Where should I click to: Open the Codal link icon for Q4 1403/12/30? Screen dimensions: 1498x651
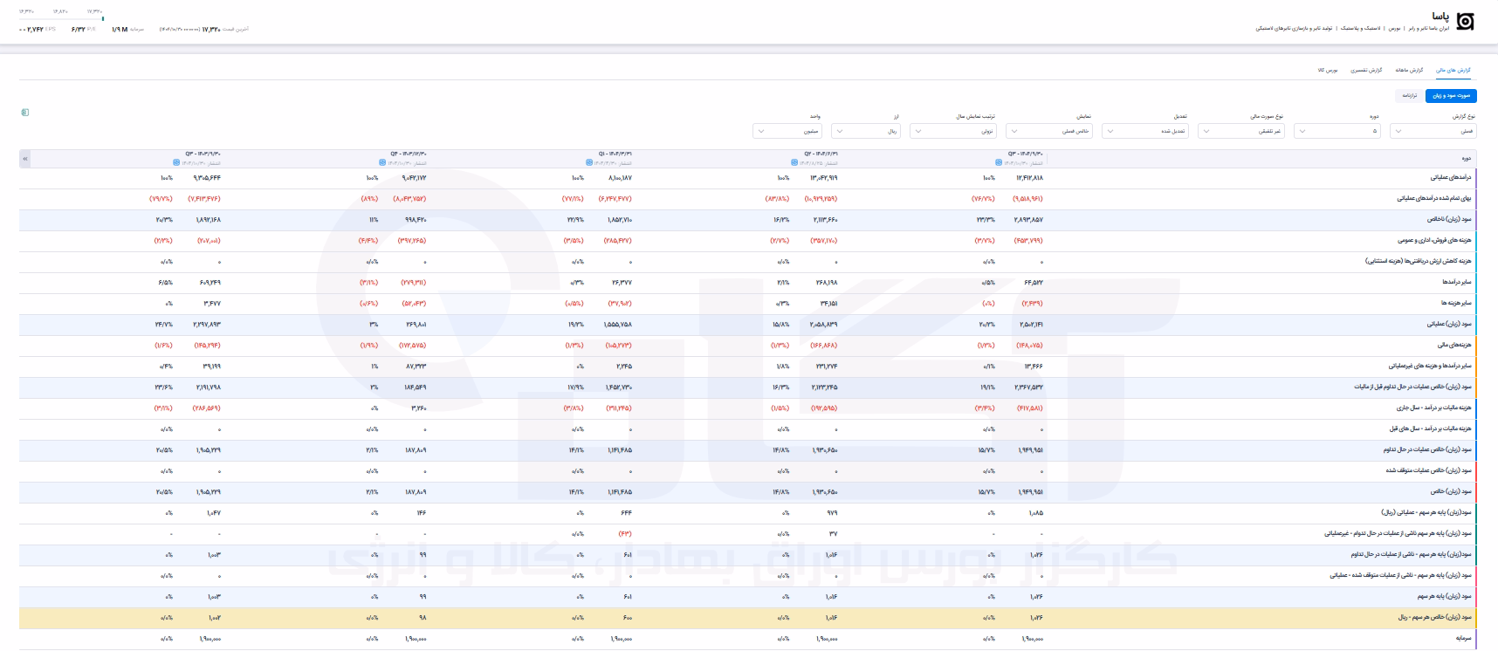point(382,163)
